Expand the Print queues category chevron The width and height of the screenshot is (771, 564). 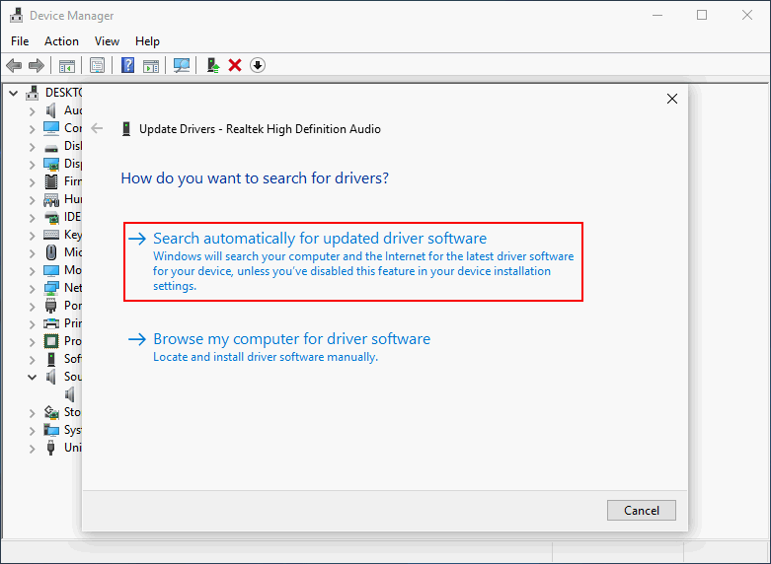[x=32, y=323]
